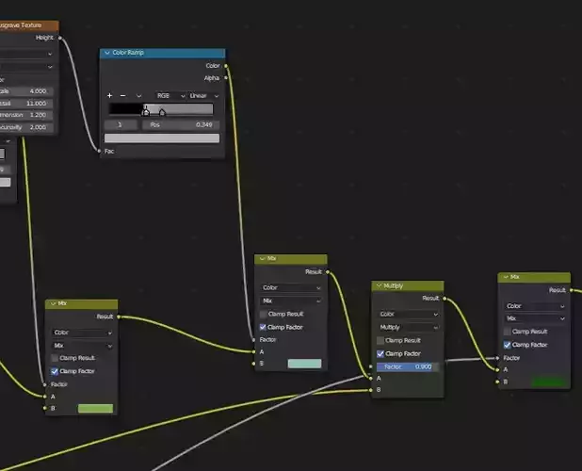Click the Multiply node A socket
The image size is (582, 471).
(x=370, y=379)
